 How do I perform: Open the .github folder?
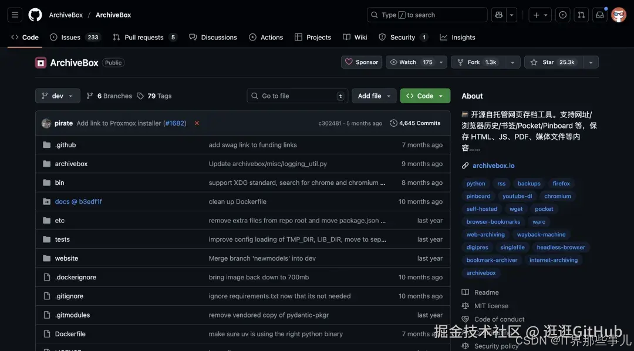pos(66,145)
